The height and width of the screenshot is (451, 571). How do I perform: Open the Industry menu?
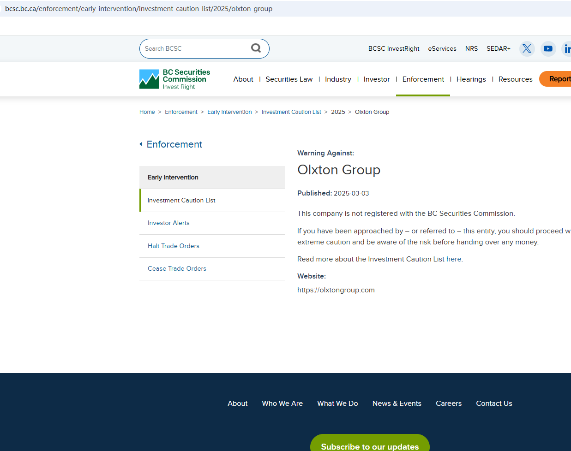338,79
